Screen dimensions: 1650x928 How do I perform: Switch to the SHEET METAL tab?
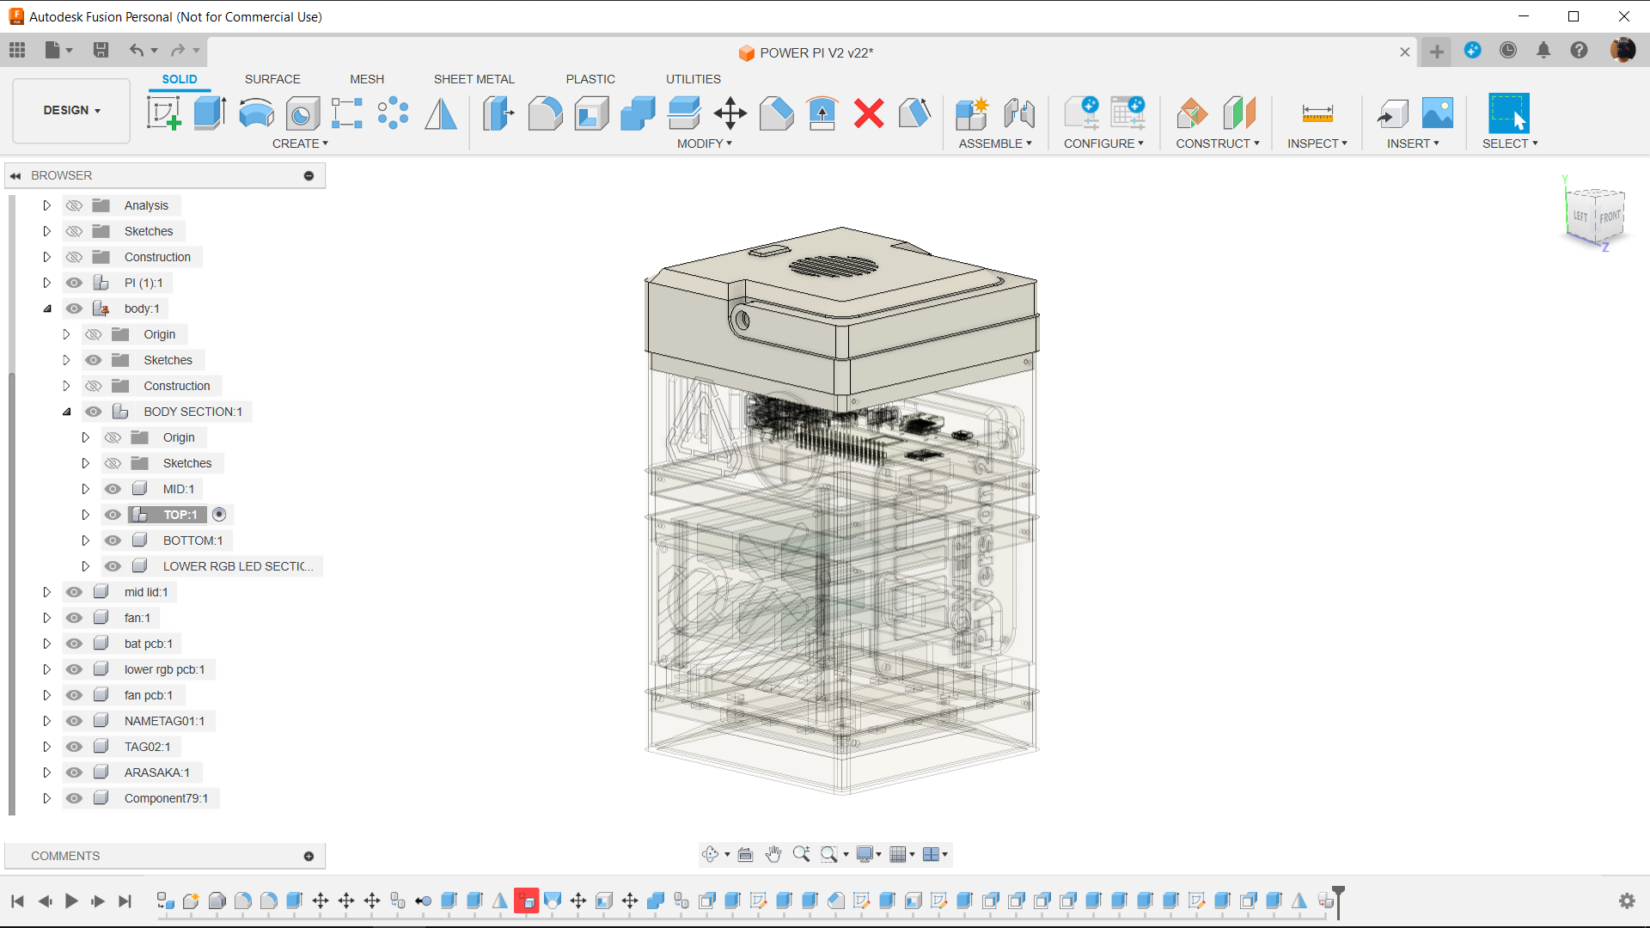click(x=474, y=79)
